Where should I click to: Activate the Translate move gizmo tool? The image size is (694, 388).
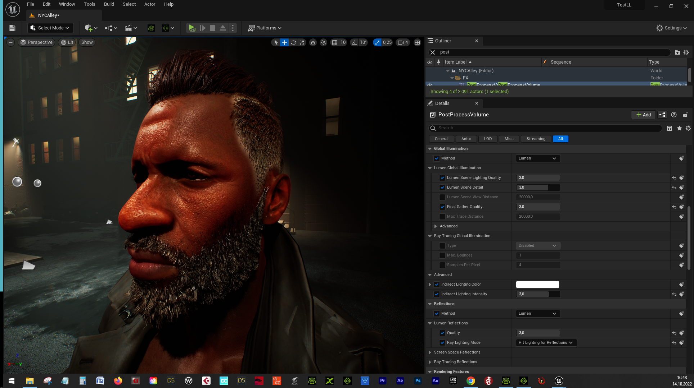pyautogui.click(x=284, y=42)
